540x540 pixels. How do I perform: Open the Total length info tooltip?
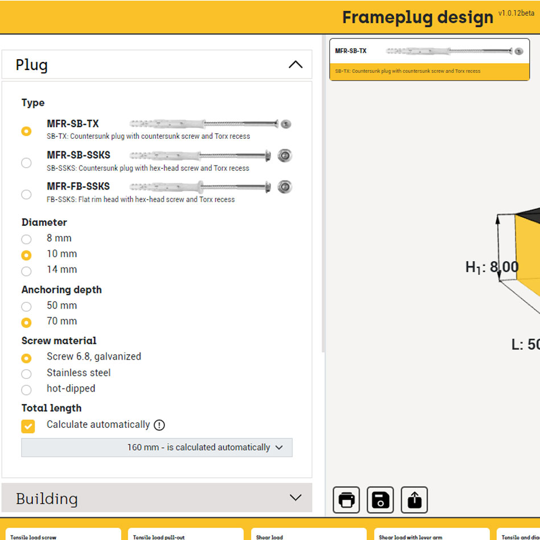[160, 425]
